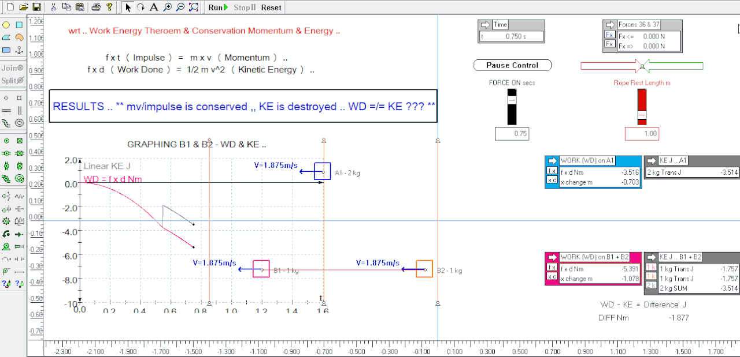The width and height of the screenshot is (740, 357).
Task: Run the simulation
Action: point(217,7)
